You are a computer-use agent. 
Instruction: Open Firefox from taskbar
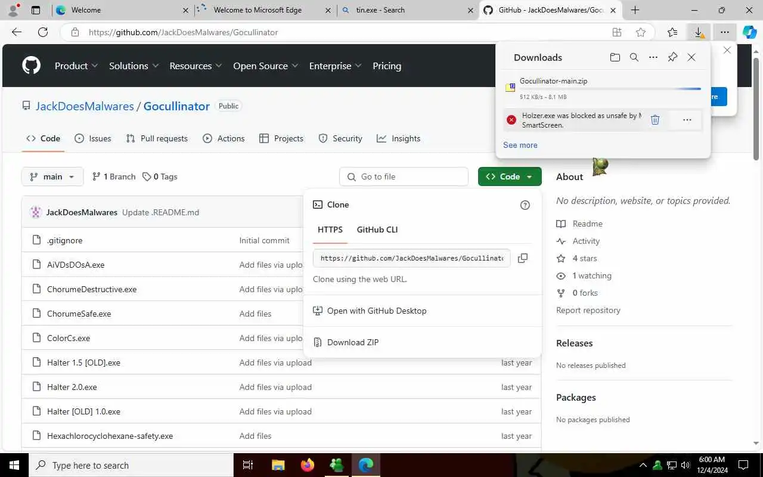(x=308, y=465)
